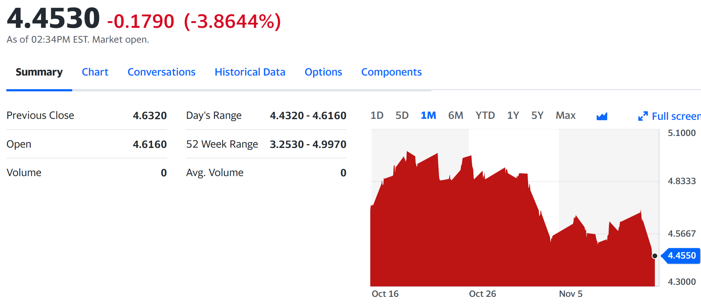Select the Options tab
This screenshot has height=306, width=701.
click(x=323, y=72)
